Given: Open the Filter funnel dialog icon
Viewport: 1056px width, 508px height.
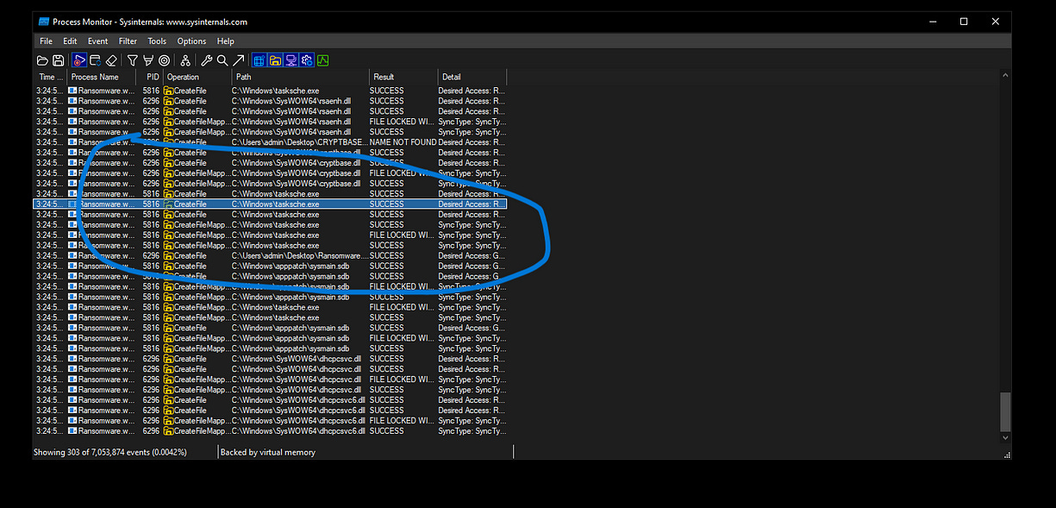Looking at the screenshot, I should coord(133,60).
